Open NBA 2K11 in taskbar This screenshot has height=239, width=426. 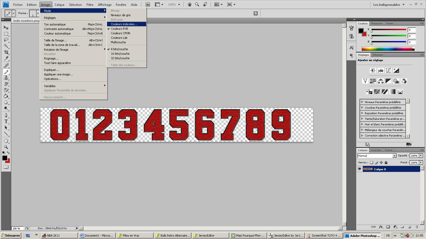pyautogui.click(x=59, y=236)
